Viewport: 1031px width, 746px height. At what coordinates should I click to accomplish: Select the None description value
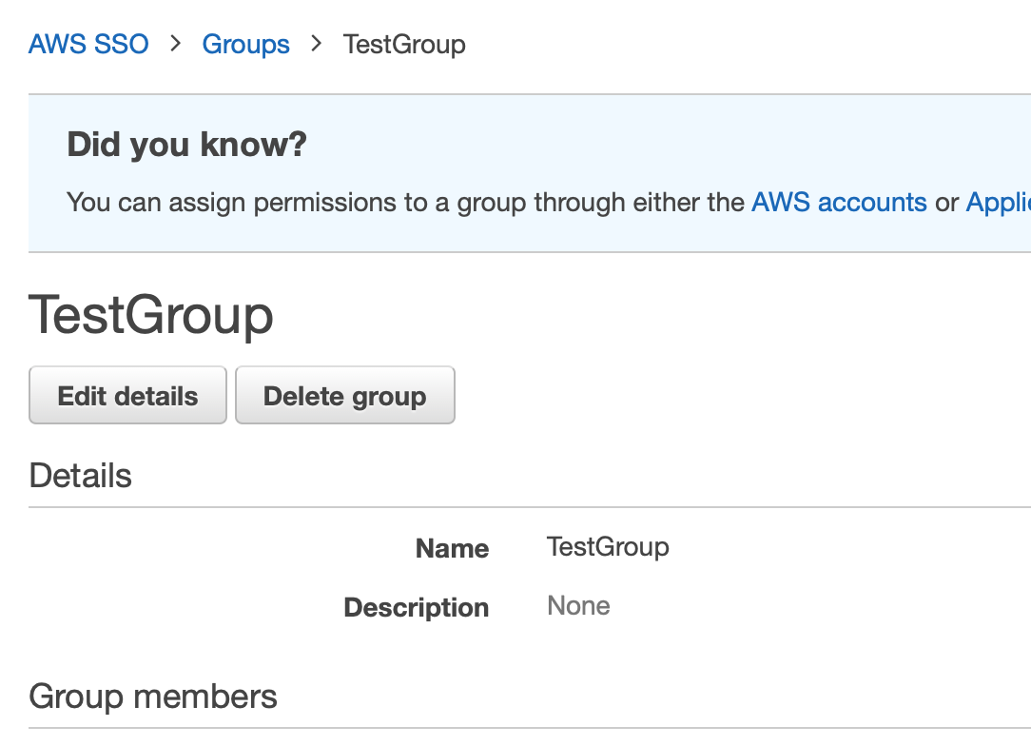coord(578,605)
